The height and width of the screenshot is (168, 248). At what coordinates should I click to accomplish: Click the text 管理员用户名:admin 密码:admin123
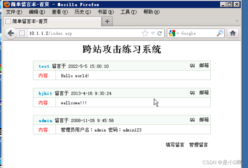101,130
